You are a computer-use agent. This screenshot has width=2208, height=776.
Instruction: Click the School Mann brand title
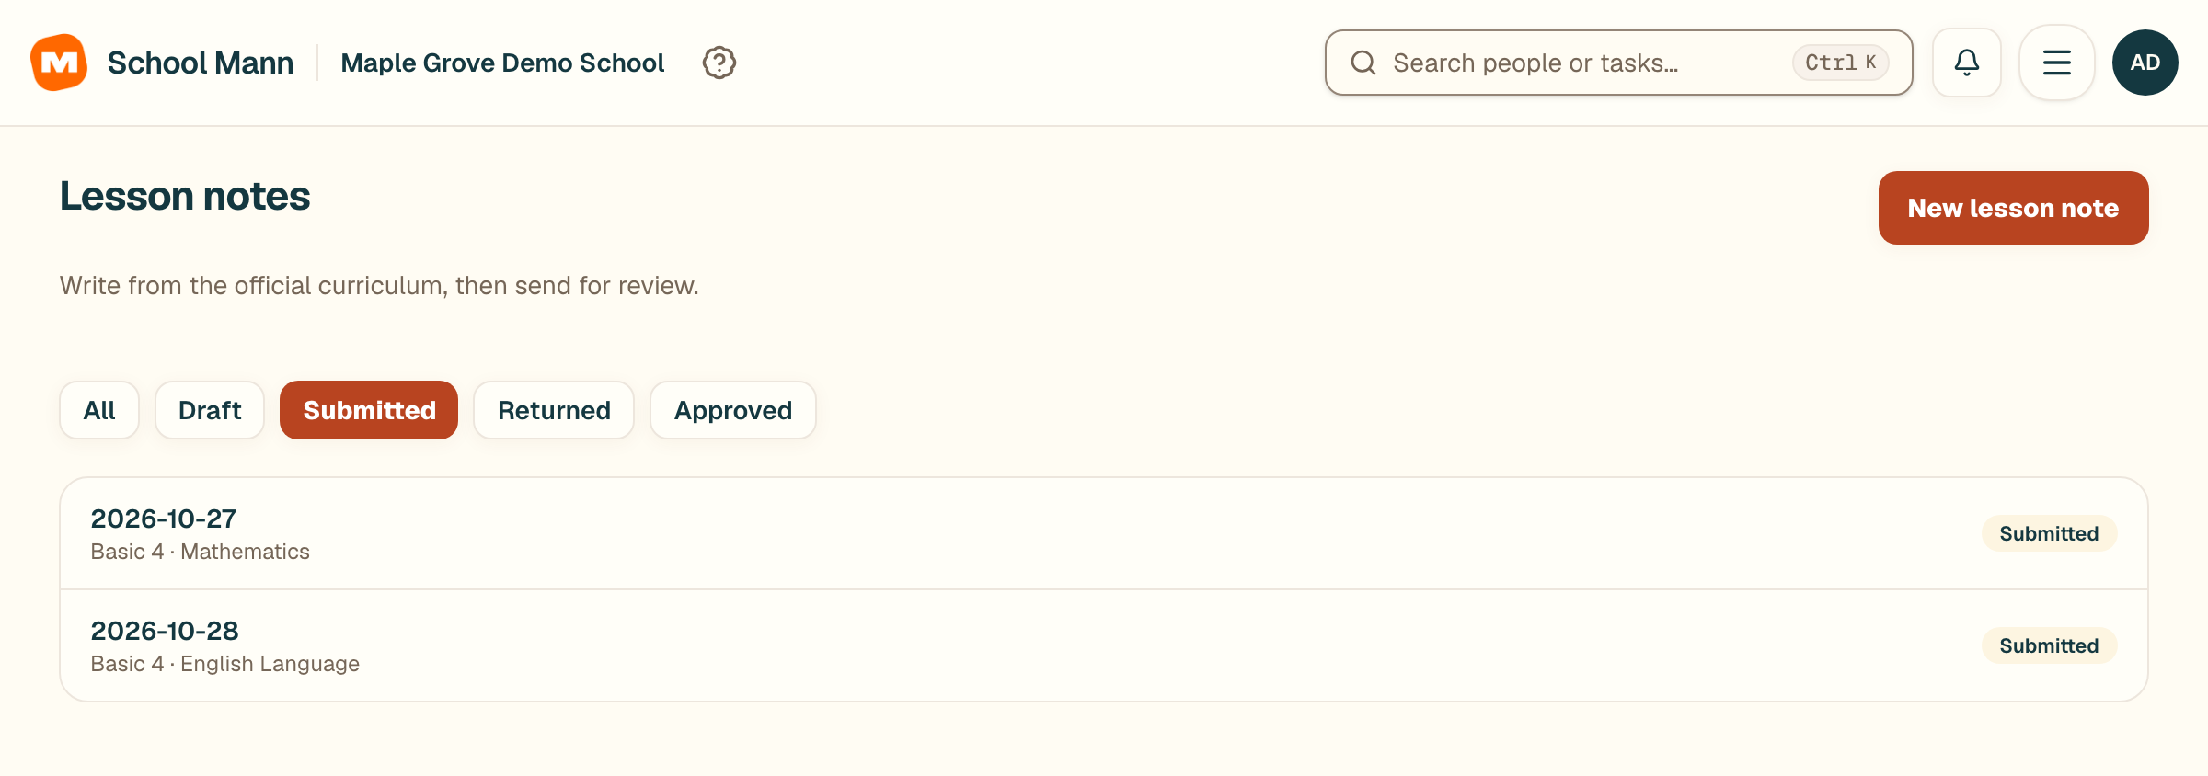tap(201, 63)
